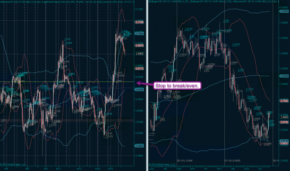This screenshot has height=171, width=290.
Task: Click the 2.6133 blue price marker in right chart
Action: tap(284, 141)
